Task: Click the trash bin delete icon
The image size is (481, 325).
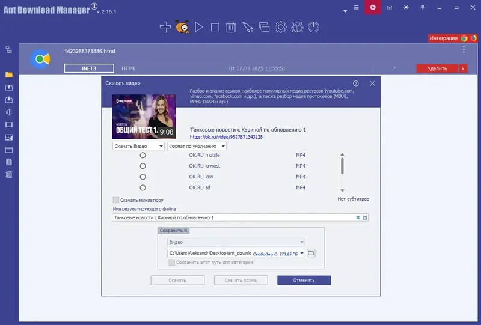Action: click(x=231, y=27)
